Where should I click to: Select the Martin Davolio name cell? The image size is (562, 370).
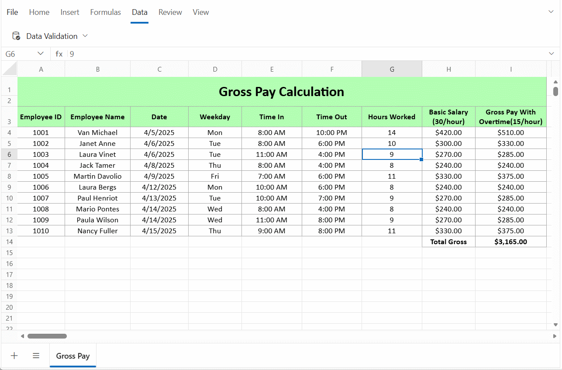pyautogui.click(x=97, y=176)
